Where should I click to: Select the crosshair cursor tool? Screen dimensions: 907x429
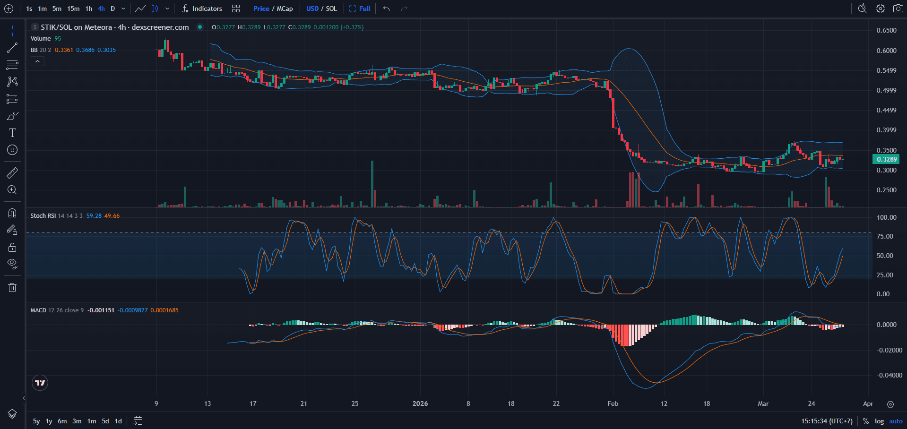(x=12, y=30)
